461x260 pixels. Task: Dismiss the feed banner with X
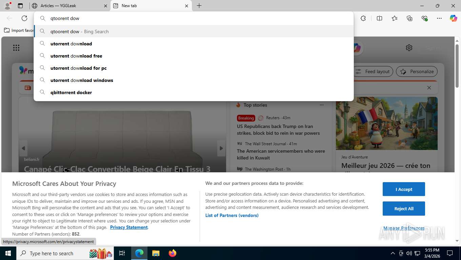click(429, 88)
